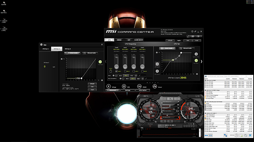Click HWiNFO network computers icon
Image resolution: width=254 pixels, height=142 pixels.
[x=225, y=135]
